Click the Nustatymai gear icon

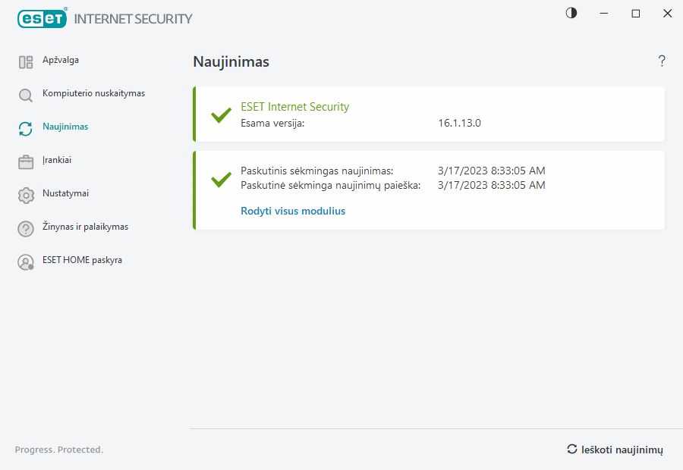(x=26, y=195)
